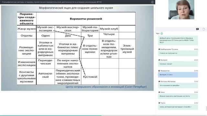207x116 pixels.
Task: Click the playback progress bar at the bottom
Action: 103,116
